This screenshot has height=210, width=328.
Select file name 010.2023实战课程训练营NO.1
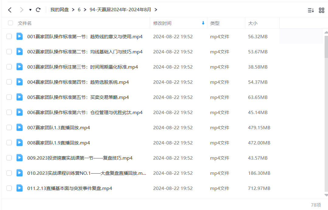coord(87,173)
